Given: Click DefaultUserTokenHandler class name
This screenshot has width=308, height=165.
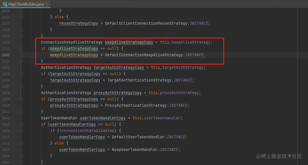Looking at the screenshot, I should click(138, 137).
